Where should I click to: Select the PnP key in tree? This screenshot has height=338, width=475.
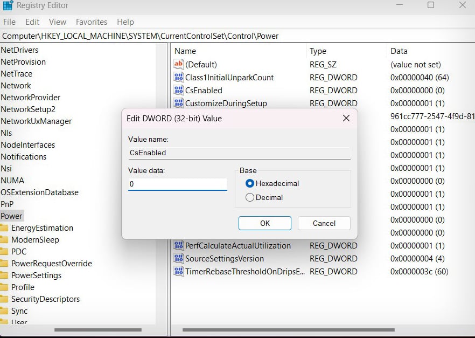(x=7, y=204)
